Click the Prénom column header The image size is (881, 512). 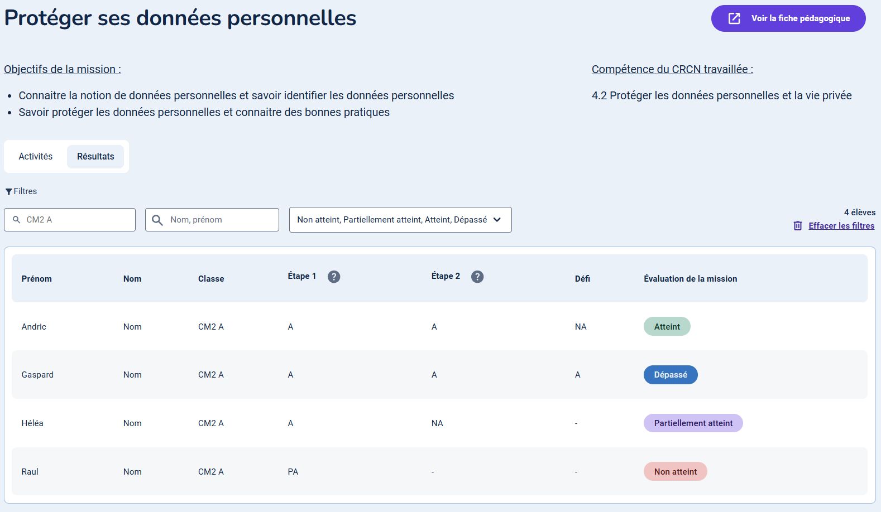click(37, 279)
